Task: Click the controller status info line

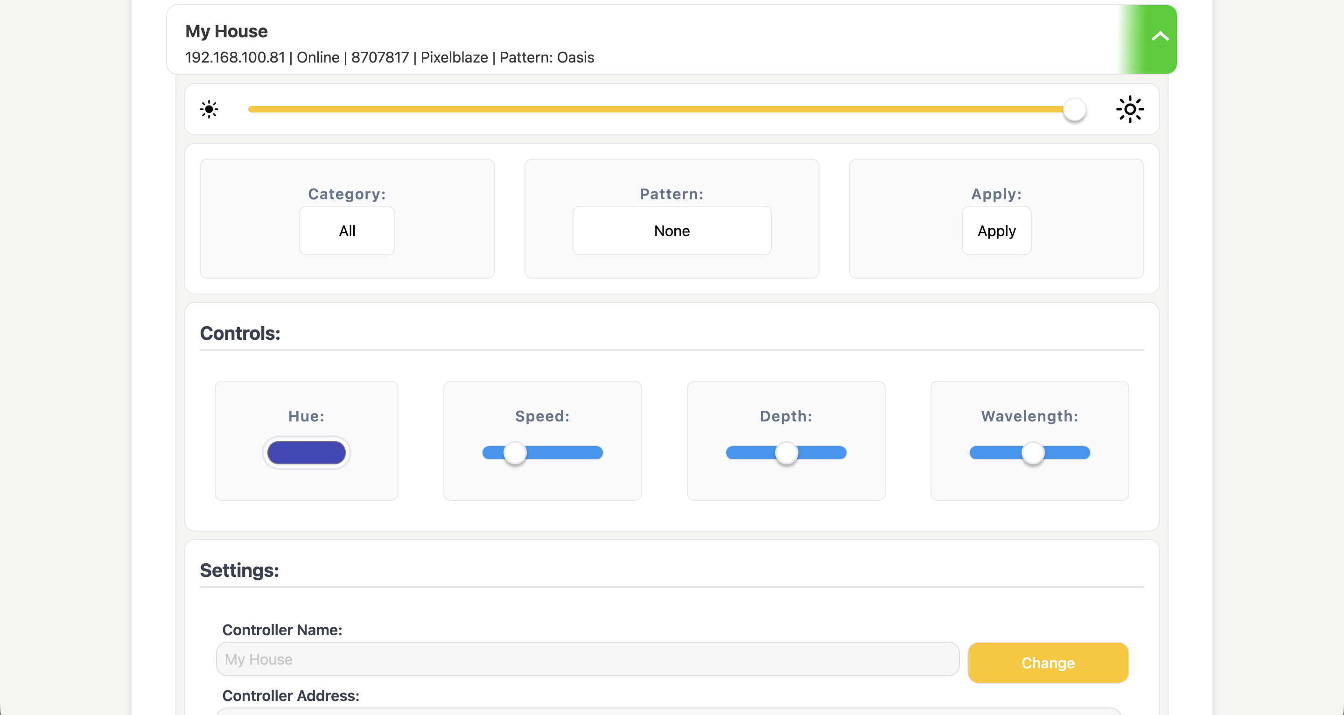Action: point(389,57)
